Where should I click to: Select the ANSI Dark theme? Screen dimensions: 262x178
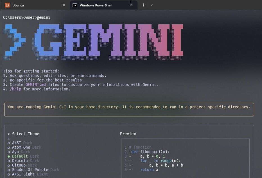[x=22, y=143]
